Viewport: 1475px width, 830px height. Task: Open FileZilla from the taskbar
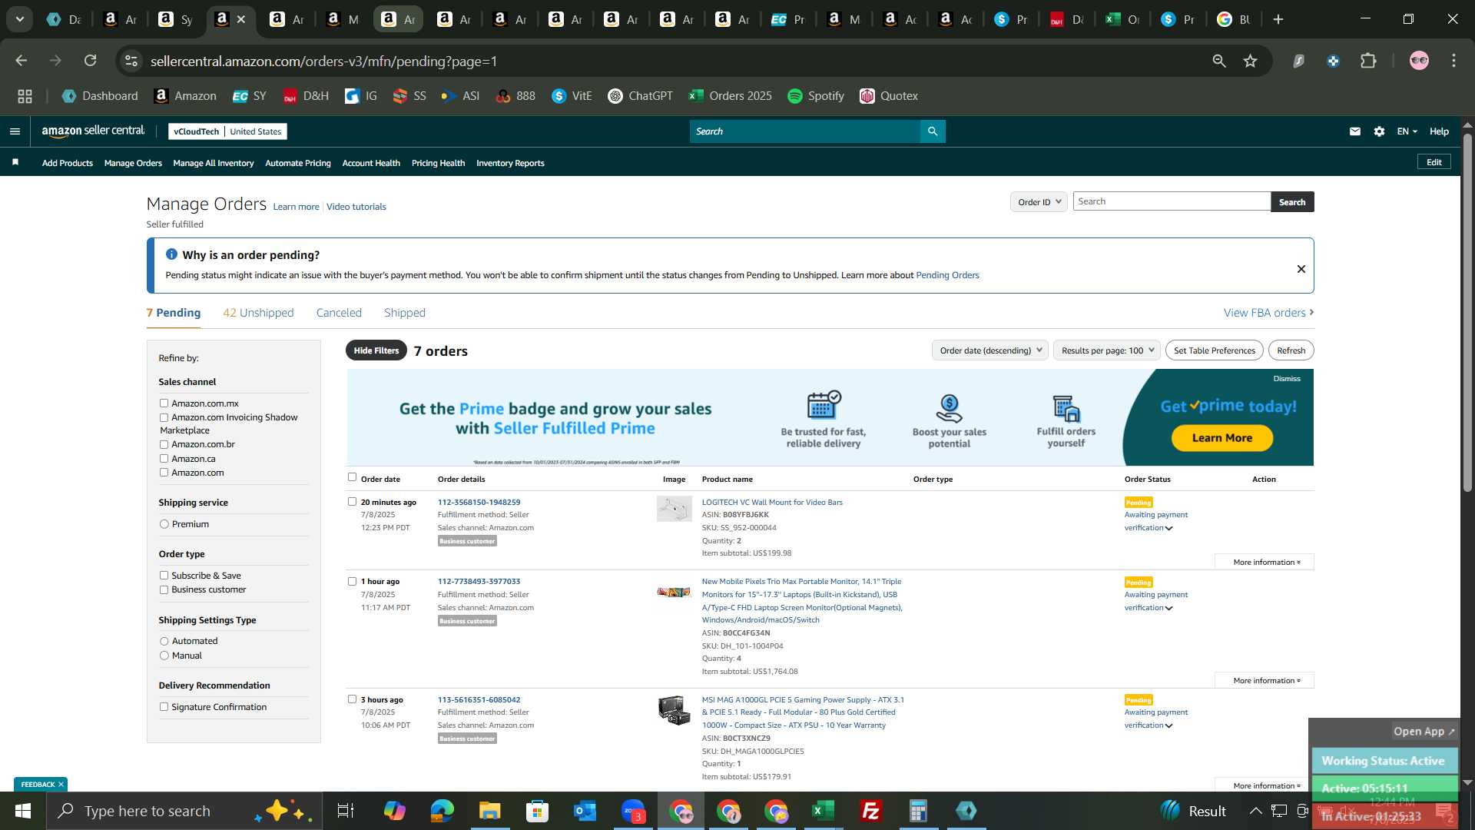click(x=870, y=811)
